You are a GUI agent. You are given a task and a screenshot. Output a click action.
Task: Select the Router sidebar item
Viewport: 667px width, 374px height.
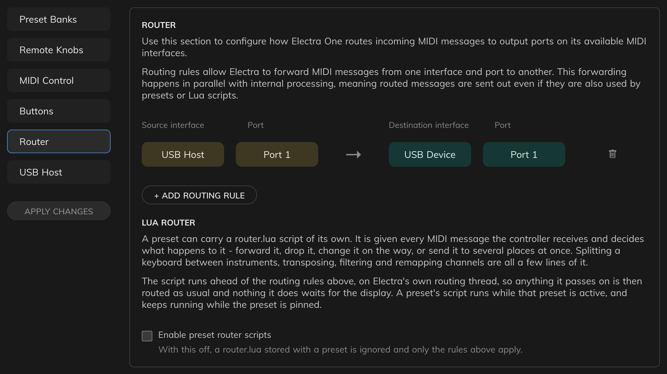tap(59, 141)
